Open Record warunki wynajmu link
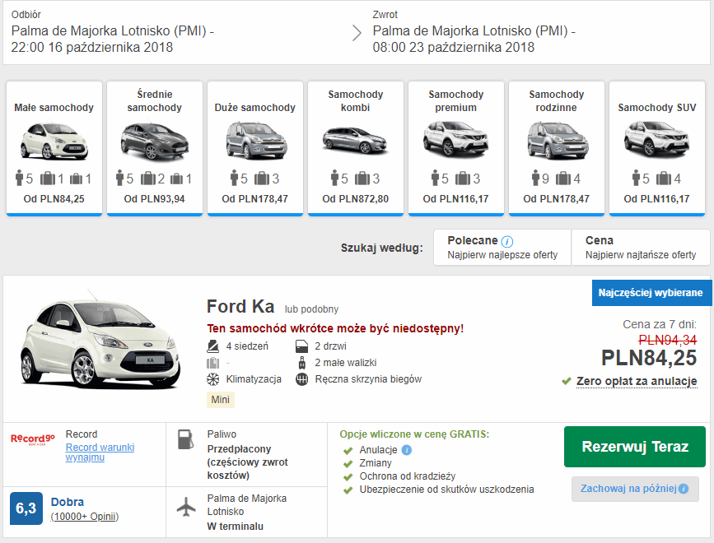Image resolution: width=714 pixels, height=543 pixels. pos(100,452)
